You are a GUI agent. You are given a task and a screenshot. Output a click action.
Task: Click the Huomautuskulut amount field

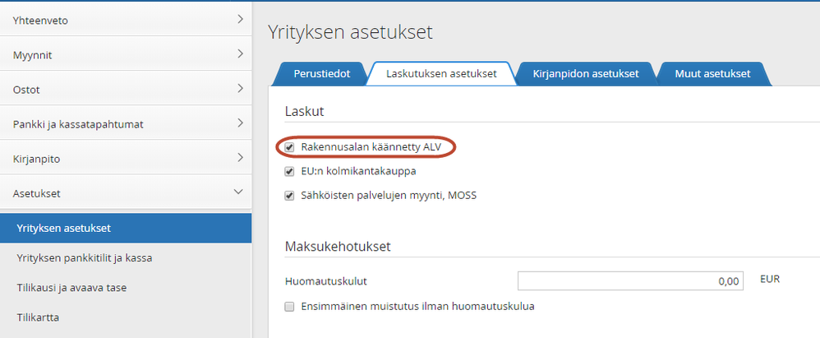coord(630,281)
